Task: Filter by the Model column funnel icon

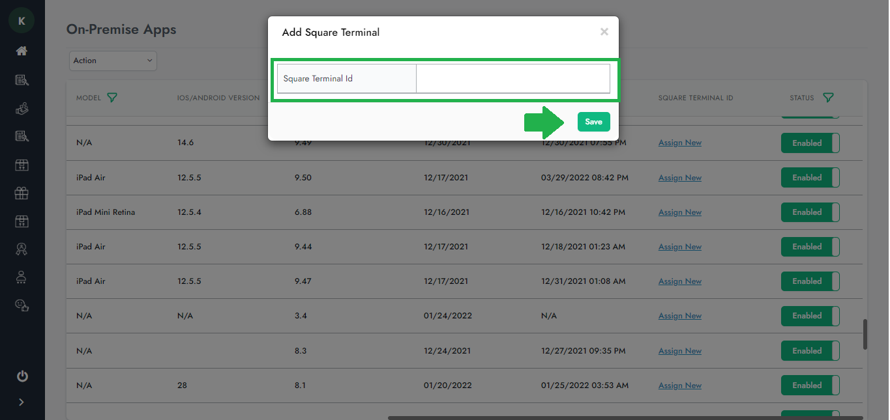Action: (x=112, y=98)
